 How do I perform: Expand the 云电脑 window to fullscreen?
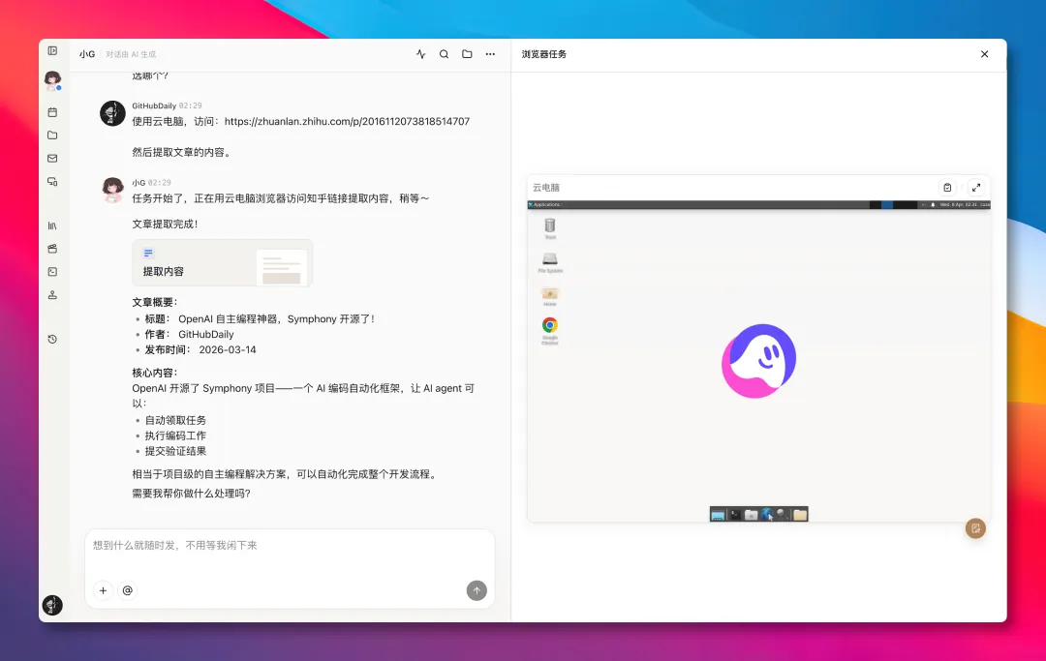coord(976,187)
